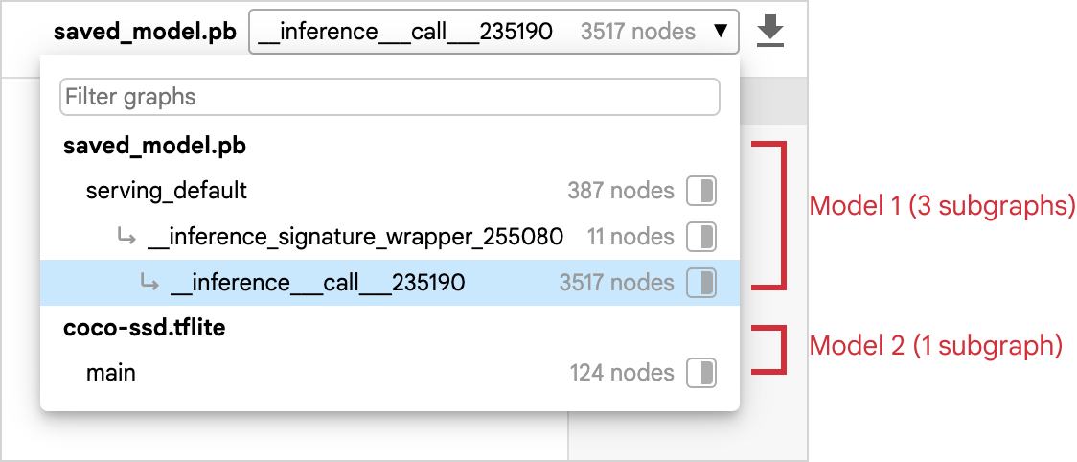Click the bold saved_model.pb title above the list
The image size is (1077, 462).
[x=145, y=32]
